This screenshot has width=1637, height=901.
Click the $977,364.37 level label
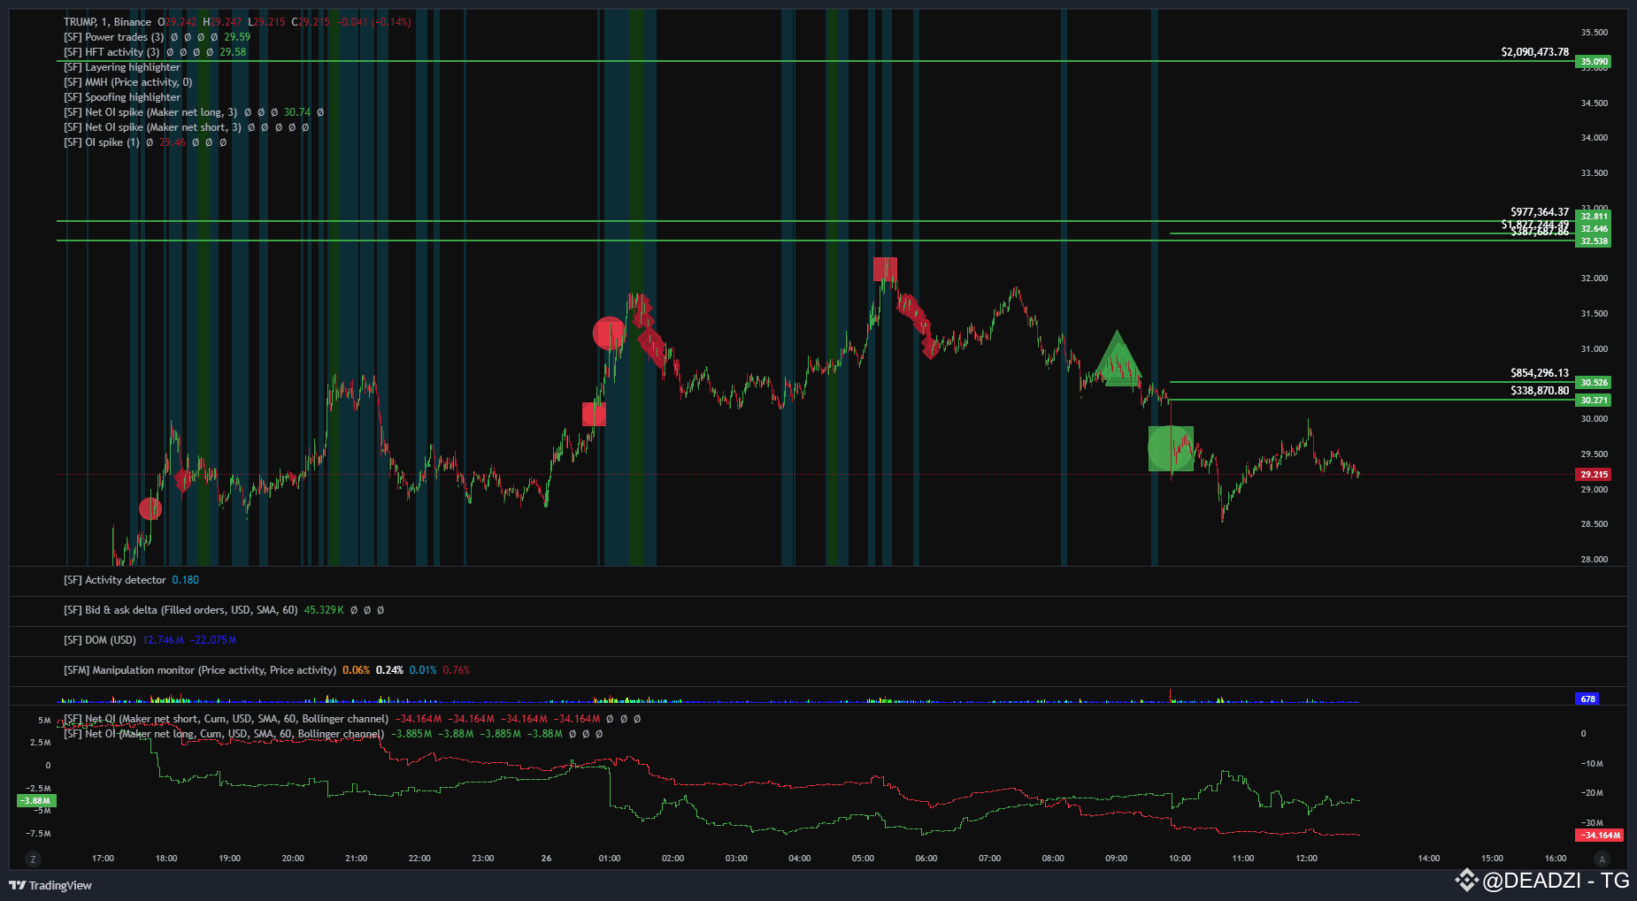1540,212
